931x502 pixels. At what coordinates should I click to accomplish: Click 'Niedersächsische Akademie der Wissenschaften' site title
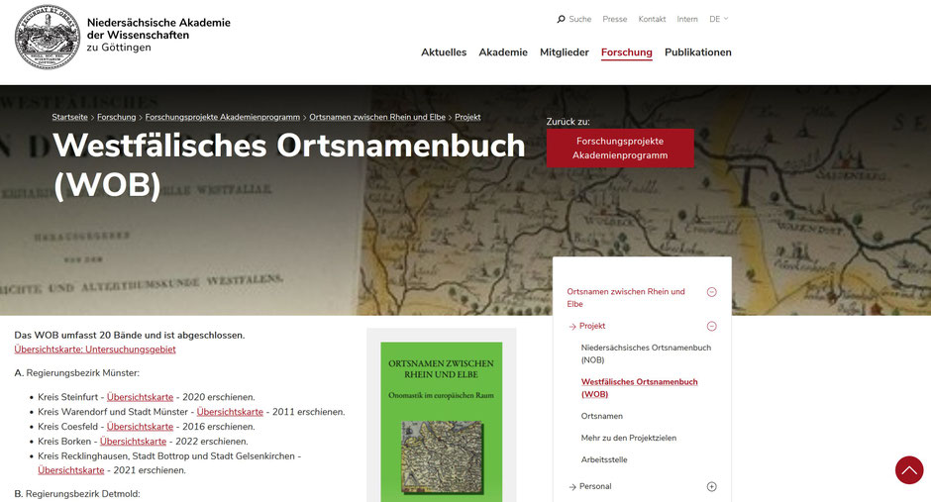(158, 35)
